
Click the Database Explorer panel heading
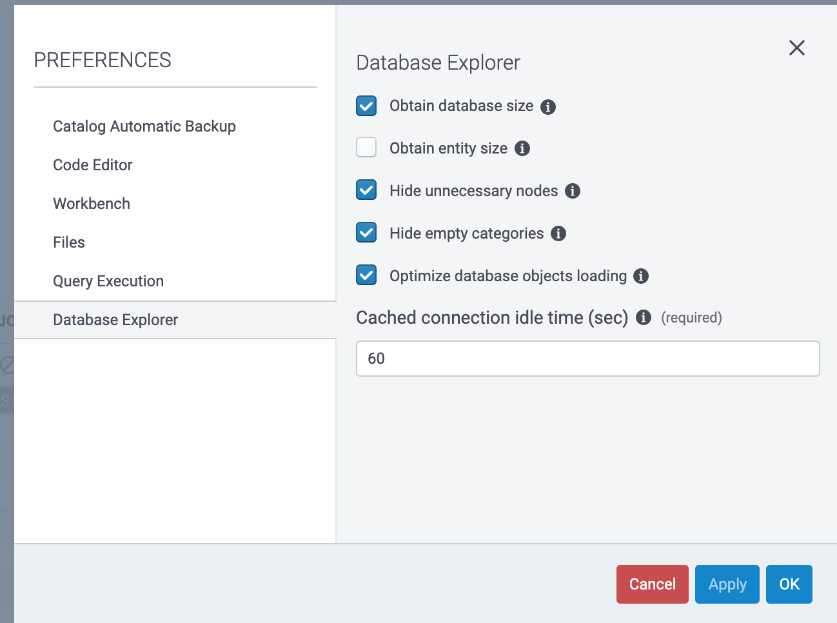point(438,63)
